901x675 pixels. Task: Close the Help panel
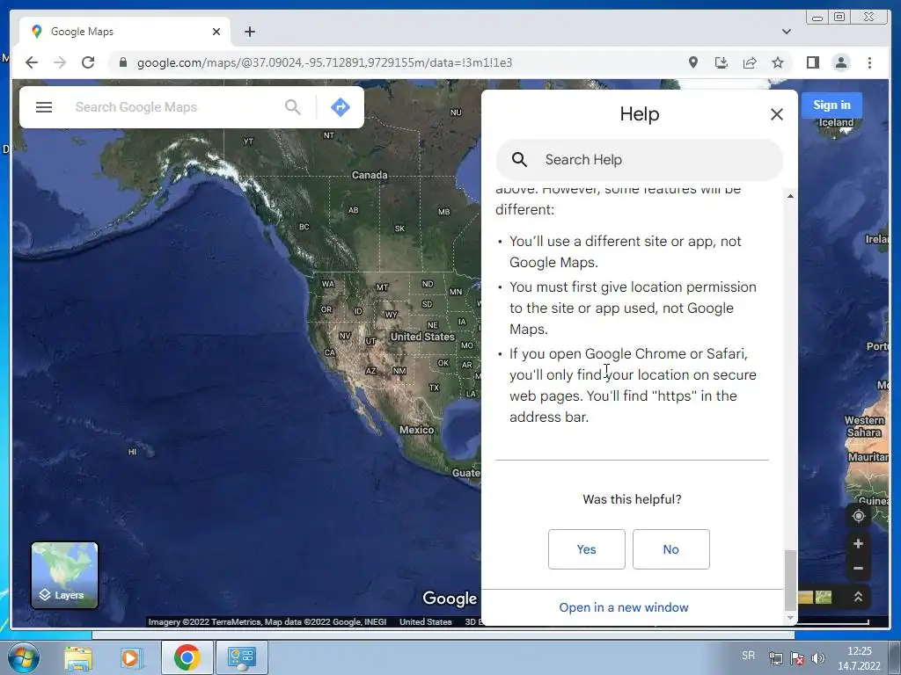coord(776,114)
